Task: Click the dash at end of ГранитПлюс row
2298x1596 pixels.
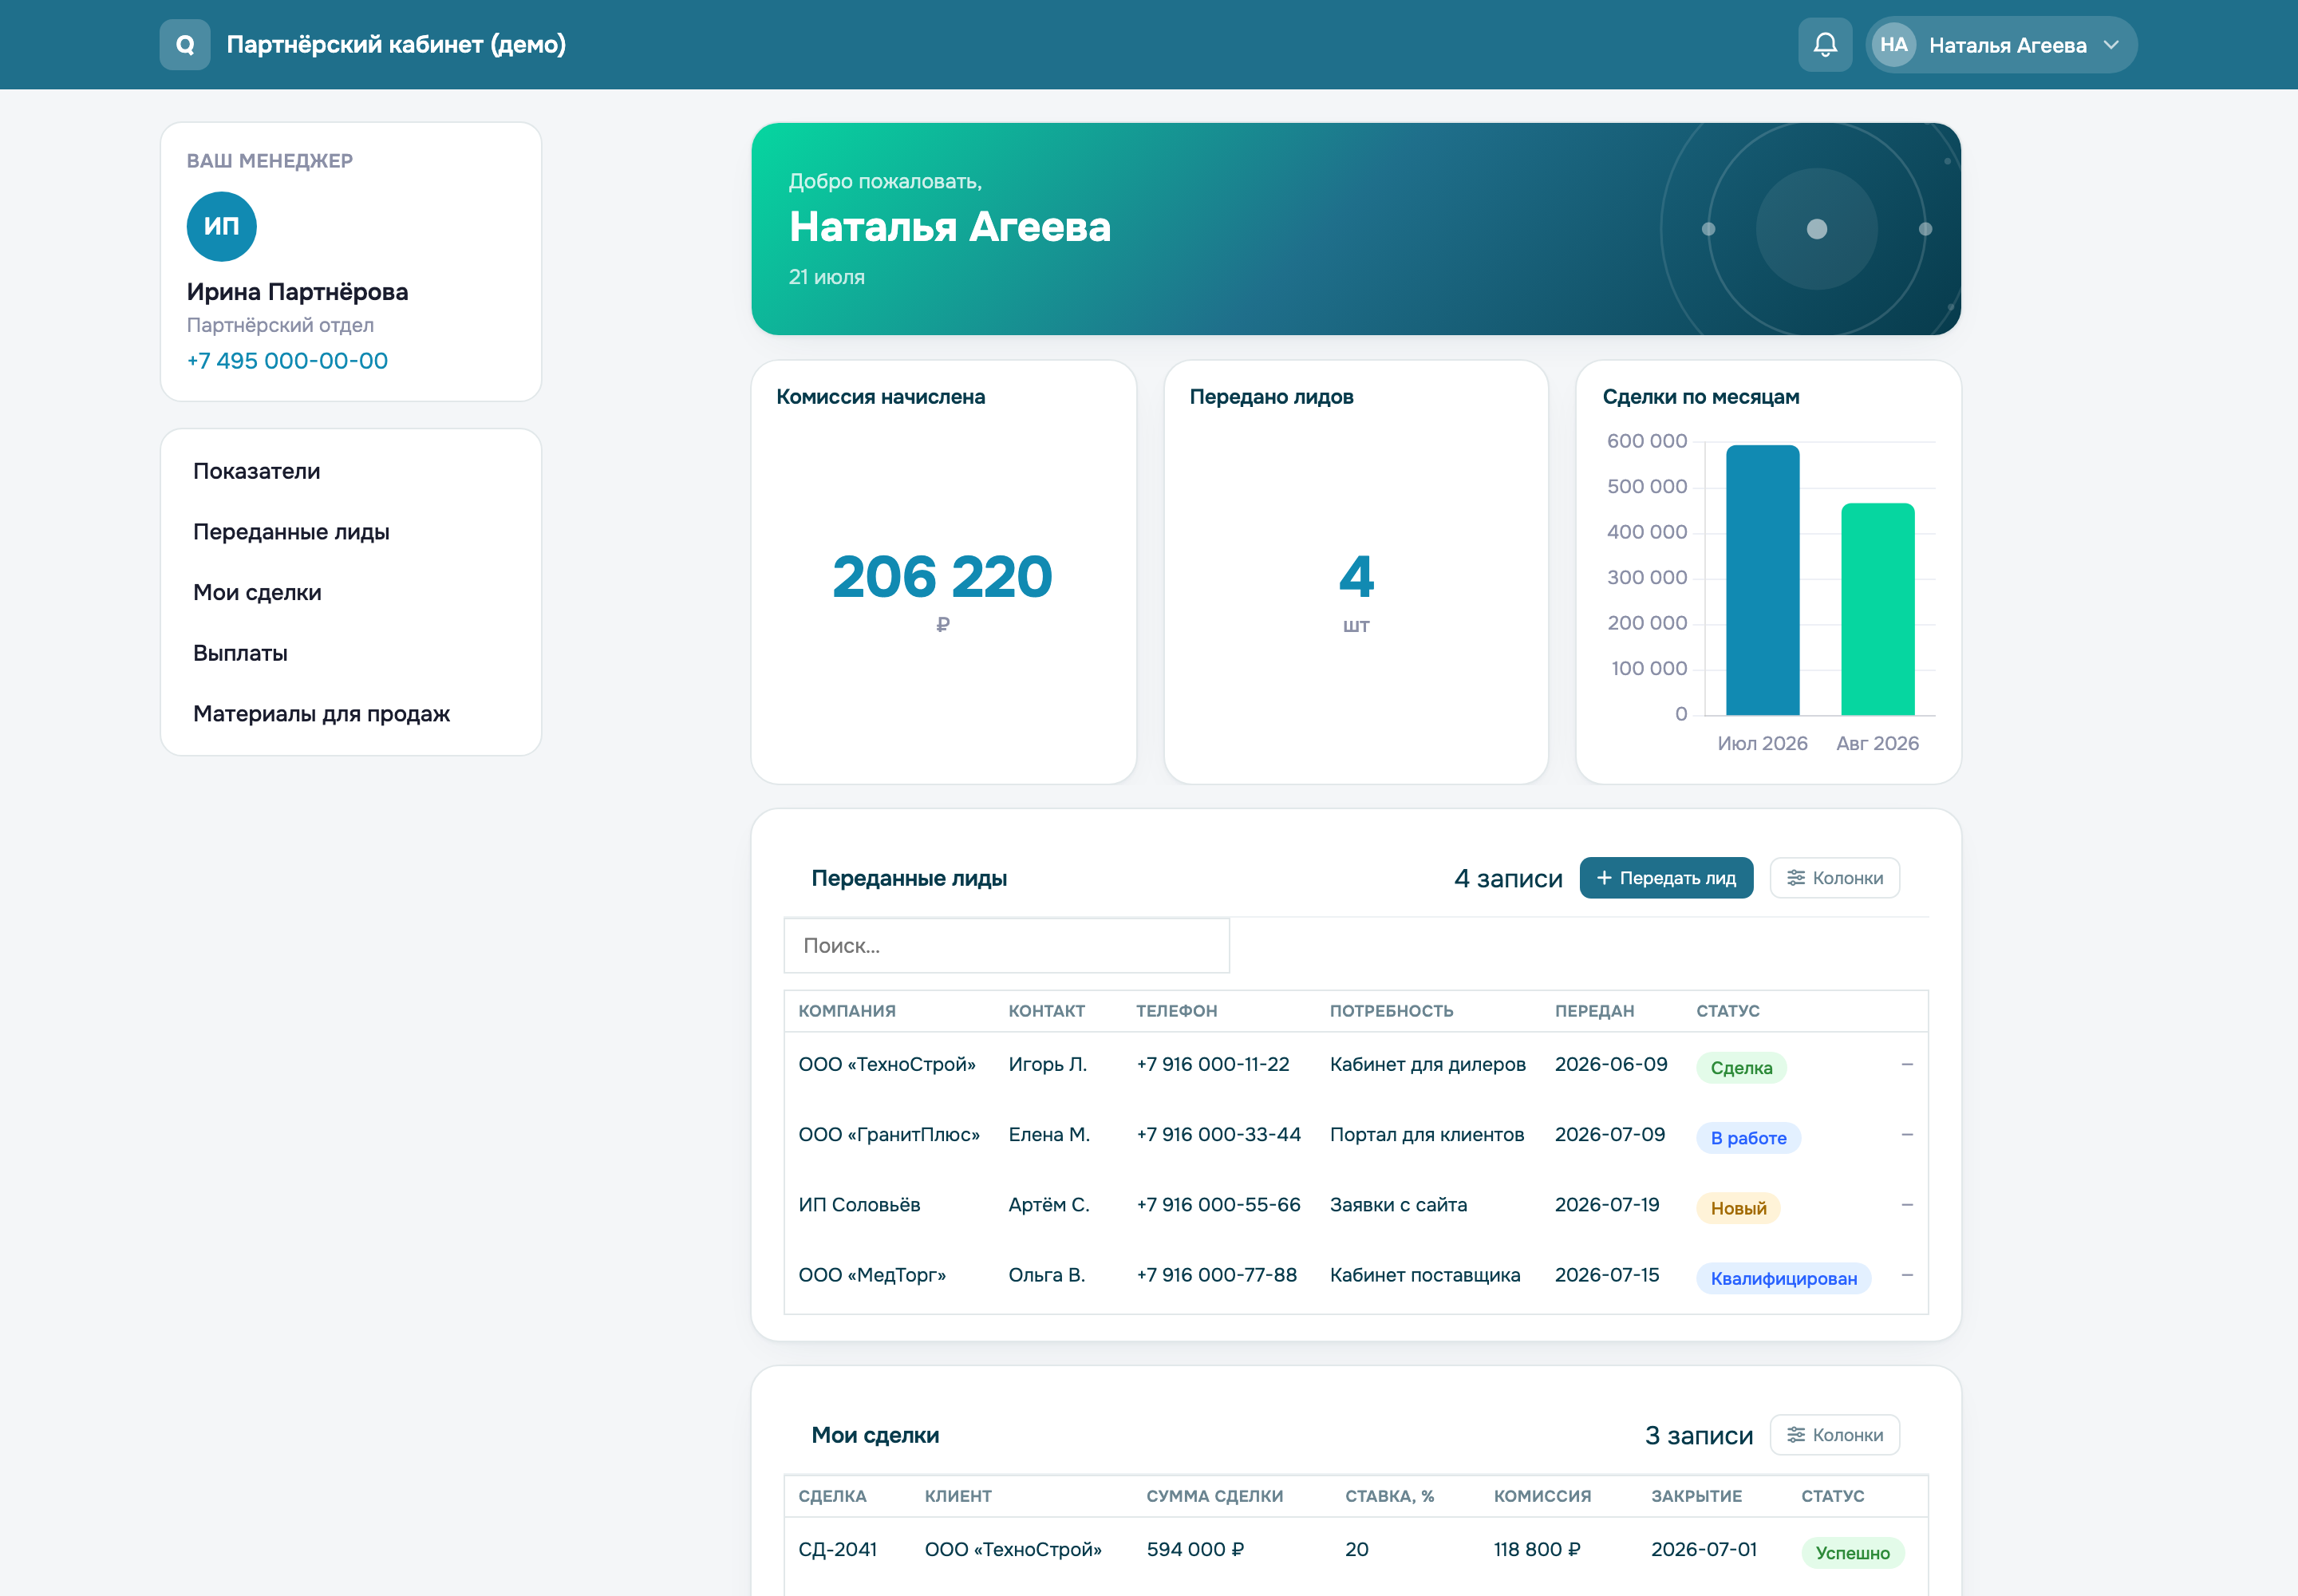Action: [1906, 1135]
